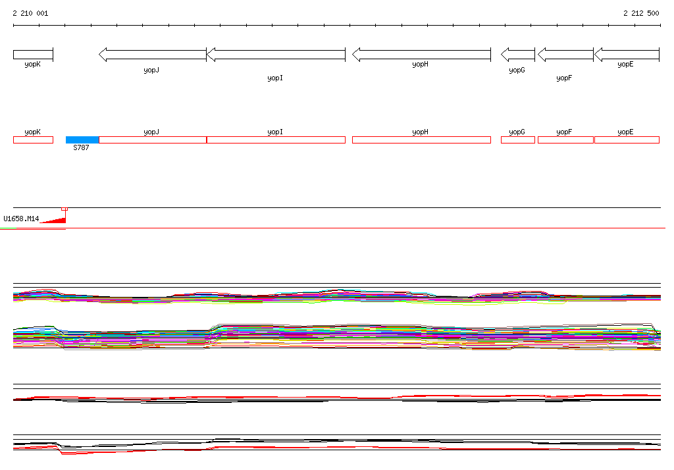Click the S787 label text
674x470 pixels.
(81, 147)
